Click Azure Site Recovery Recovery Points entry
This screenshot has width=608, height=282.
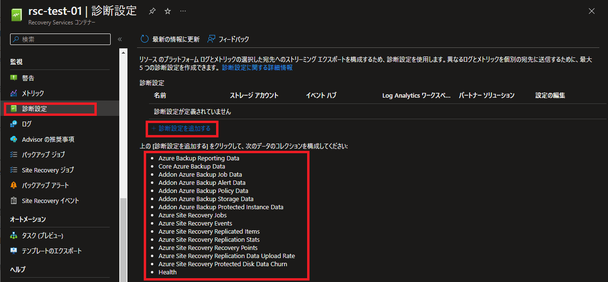[208, 248]
